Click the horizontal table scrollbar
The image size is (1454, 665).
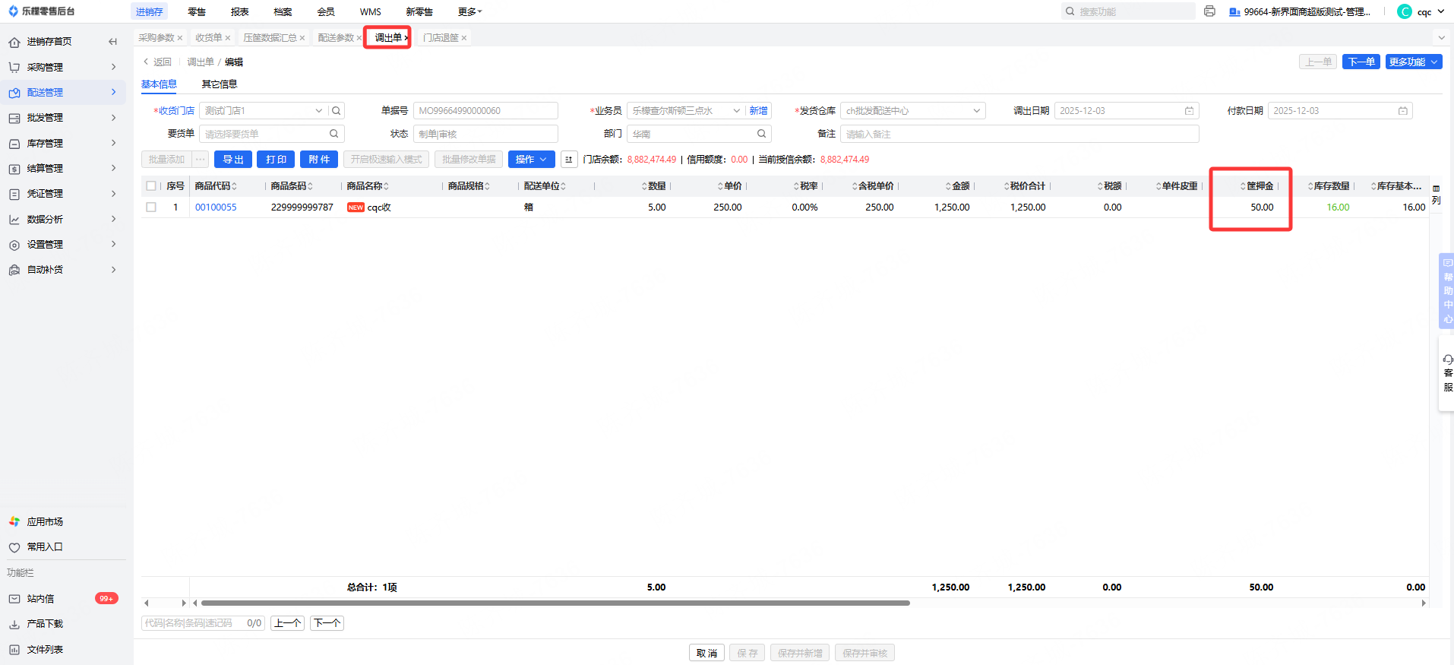[555, 603]
